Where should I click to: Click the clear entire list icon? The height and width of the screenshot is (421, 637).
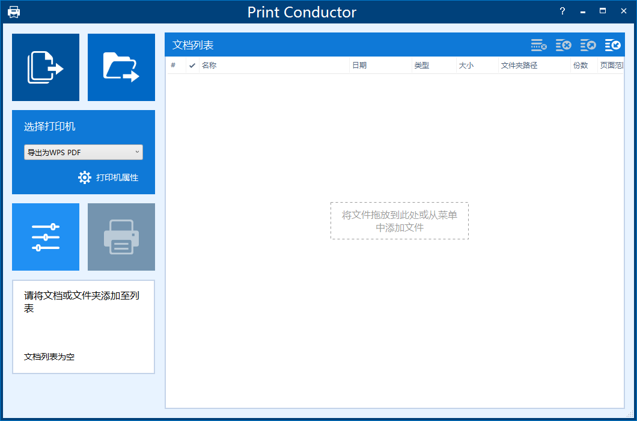564,45
